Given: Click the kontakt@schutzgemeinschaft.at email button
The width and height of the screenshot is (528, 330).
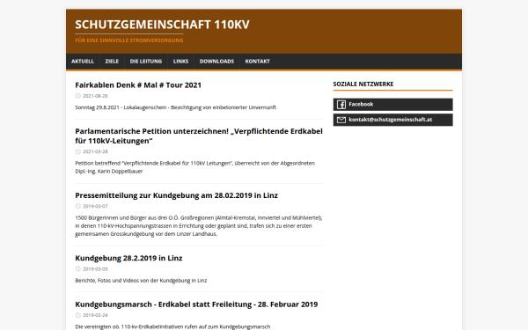Looking at the screenshot, I should (393, 120).
